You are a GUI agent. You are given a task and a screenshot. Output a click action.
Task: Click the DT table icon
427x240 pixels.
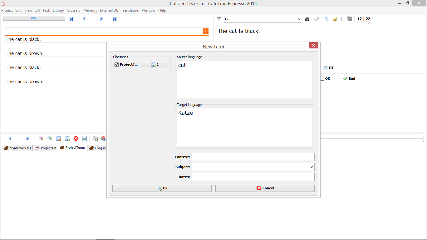(x=325, y=68)
